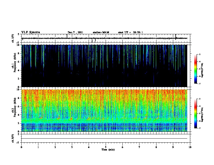Click the "-3" value on ch.1 color bar
This screenshot has width=214, height=165.
[x=199, y=54]
